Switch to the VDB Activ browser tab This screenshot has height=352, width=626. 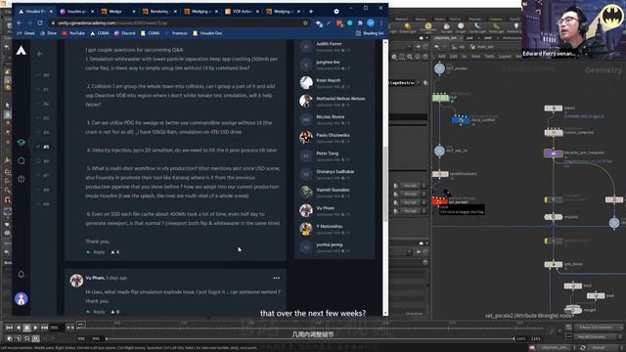pos(242,12)
